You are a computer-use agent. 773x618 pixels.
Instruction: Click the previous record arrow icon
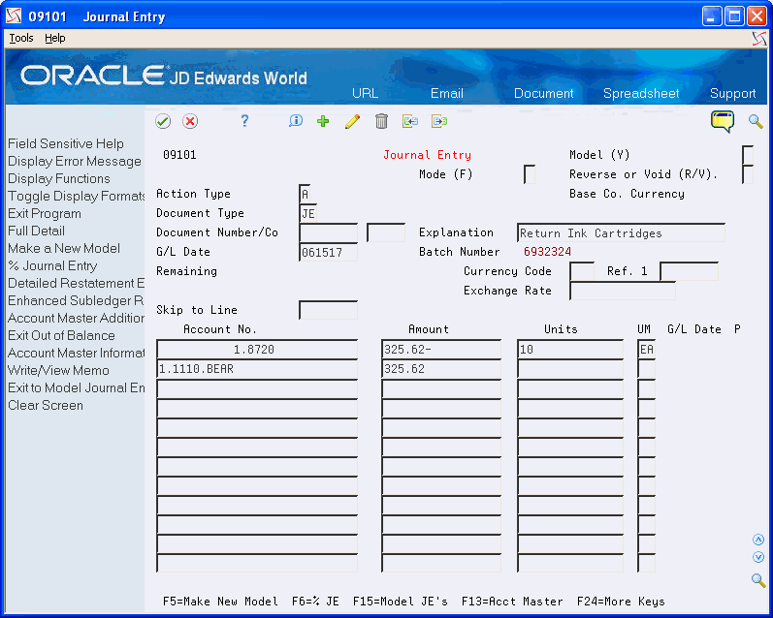tap(410, 121)
